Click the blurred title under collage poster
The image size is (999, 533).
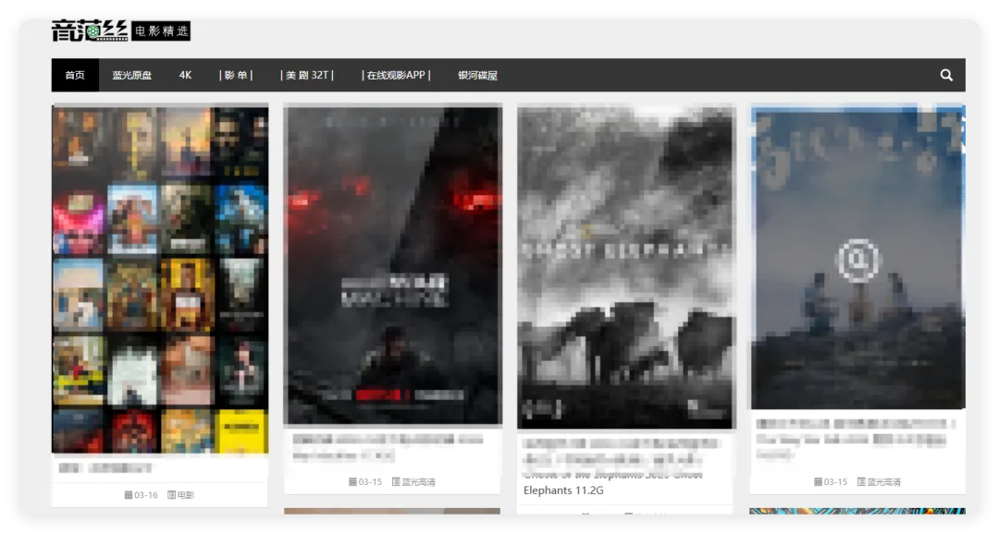pyautogui.click(x=105, y=468)
